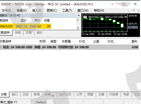Click XAUUSD sell price 2667.12

[x=21, y=26]
